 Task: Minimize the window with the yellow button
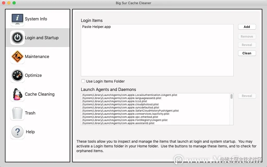click(x=9, y=3)
